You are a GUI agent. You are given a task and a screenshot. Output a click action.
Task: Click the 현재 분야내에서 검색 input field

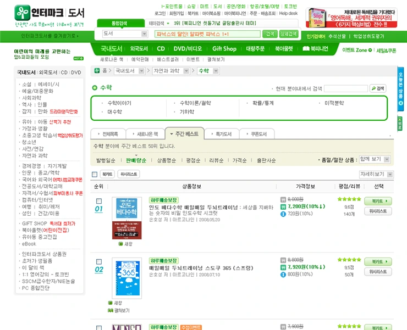click(x=346, y=88)
